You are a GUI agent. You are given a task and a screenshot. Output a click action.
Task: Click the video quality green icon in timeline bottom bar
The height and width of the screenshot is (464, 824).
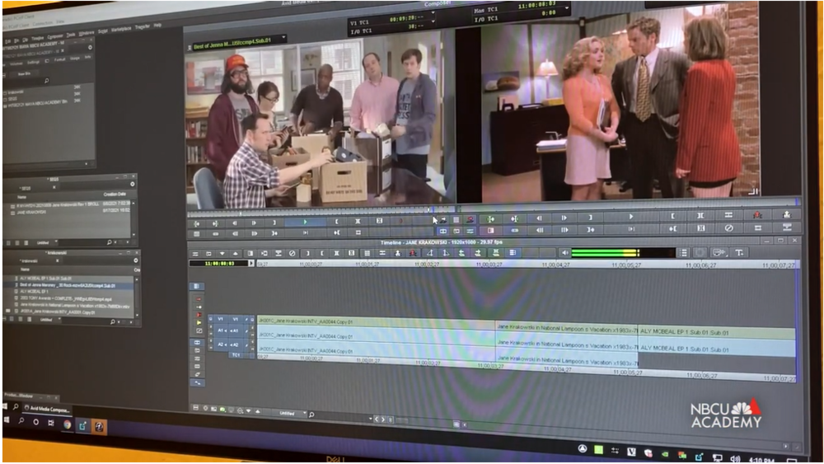(x=222, y=410)
